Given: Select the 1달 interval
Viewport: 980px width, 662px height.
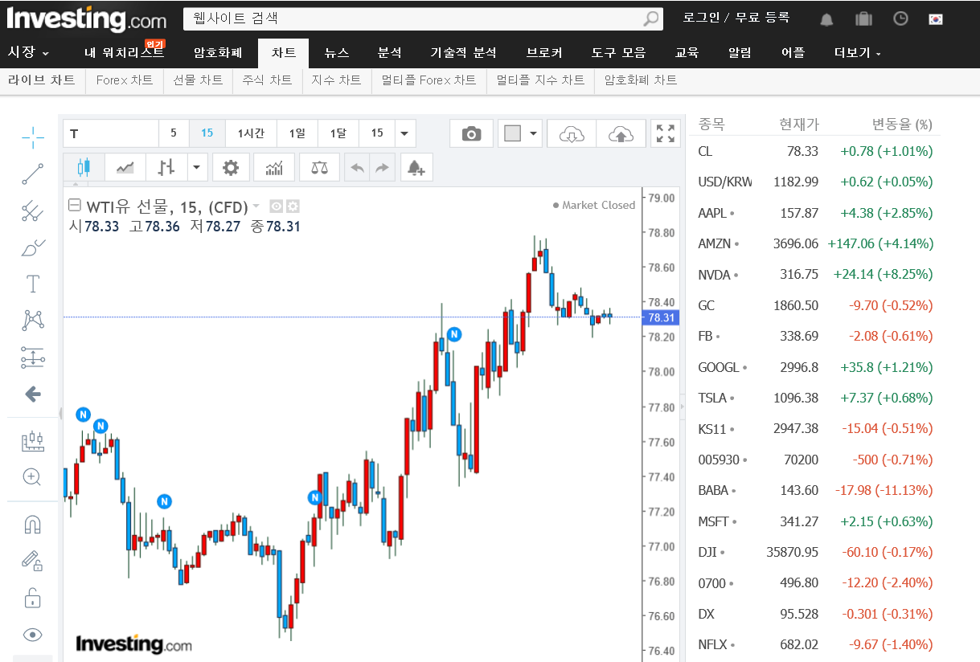Looking at the screenshot, I should tap(338, 133).
